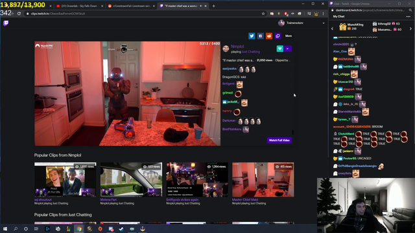Click the crown extension icon in Chrome toolbar
The width and height of the screenshot is (415, 233).
(x=316, y=14)
